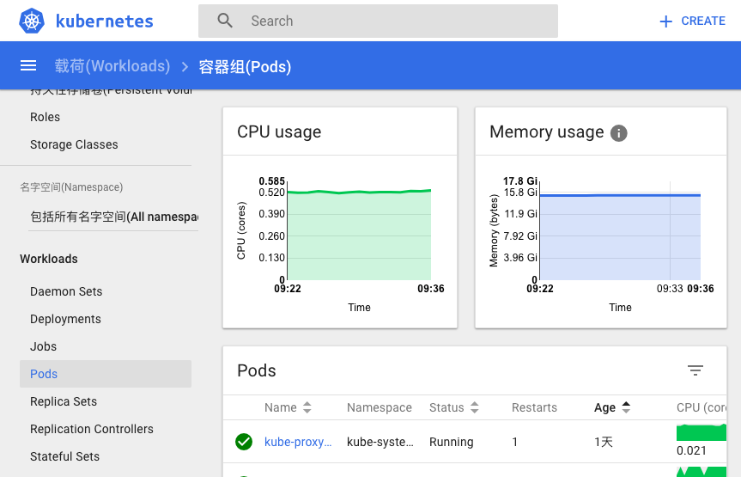Click kube-proxy green running status icon
The height and width of the screenshot is (477, 741).
[x=244, y=442]
